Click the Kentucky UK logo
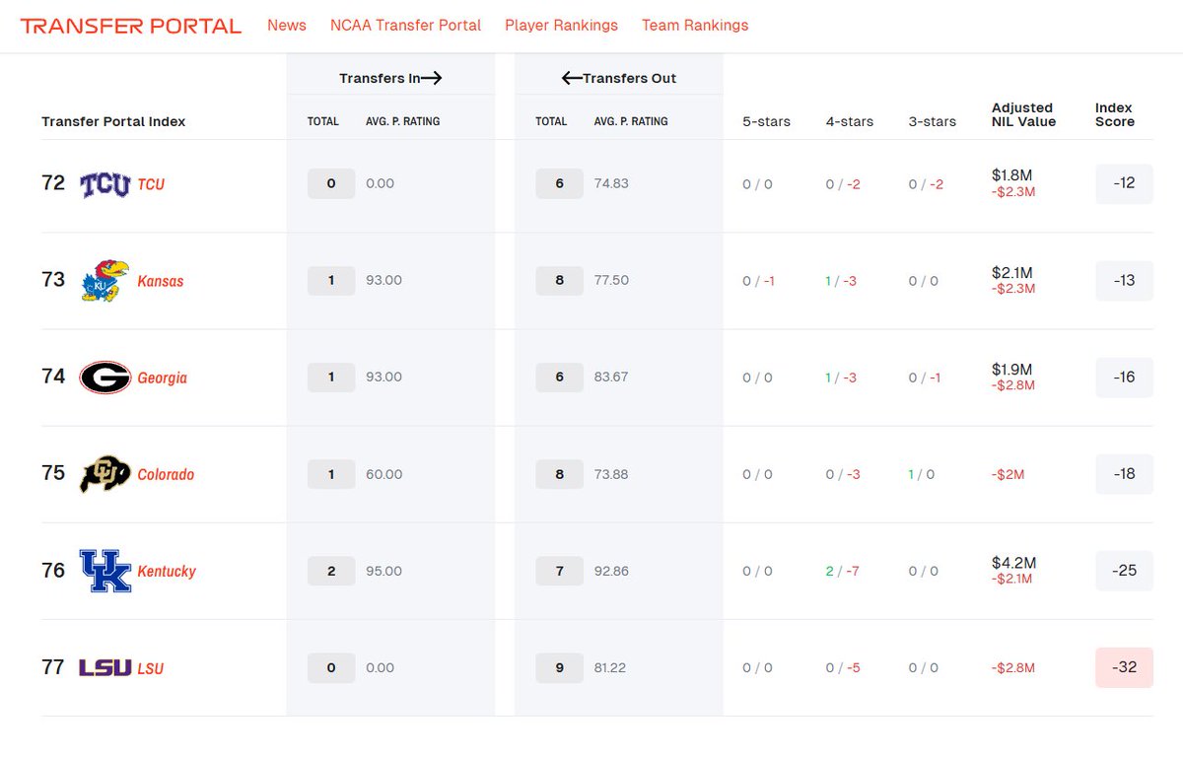Image resolution: width=1183 pixels, height=757 pixels. pos(104,571)
